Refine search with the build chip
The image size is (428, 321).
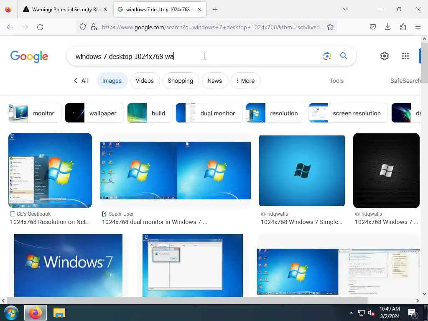coord(150,113)
